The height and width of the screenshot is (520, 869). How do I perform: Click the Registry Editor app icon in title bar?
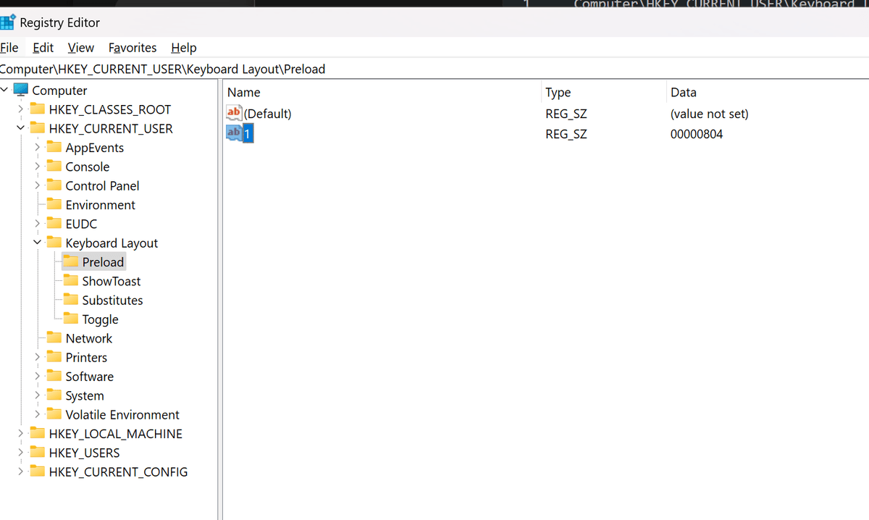(7, 22)
